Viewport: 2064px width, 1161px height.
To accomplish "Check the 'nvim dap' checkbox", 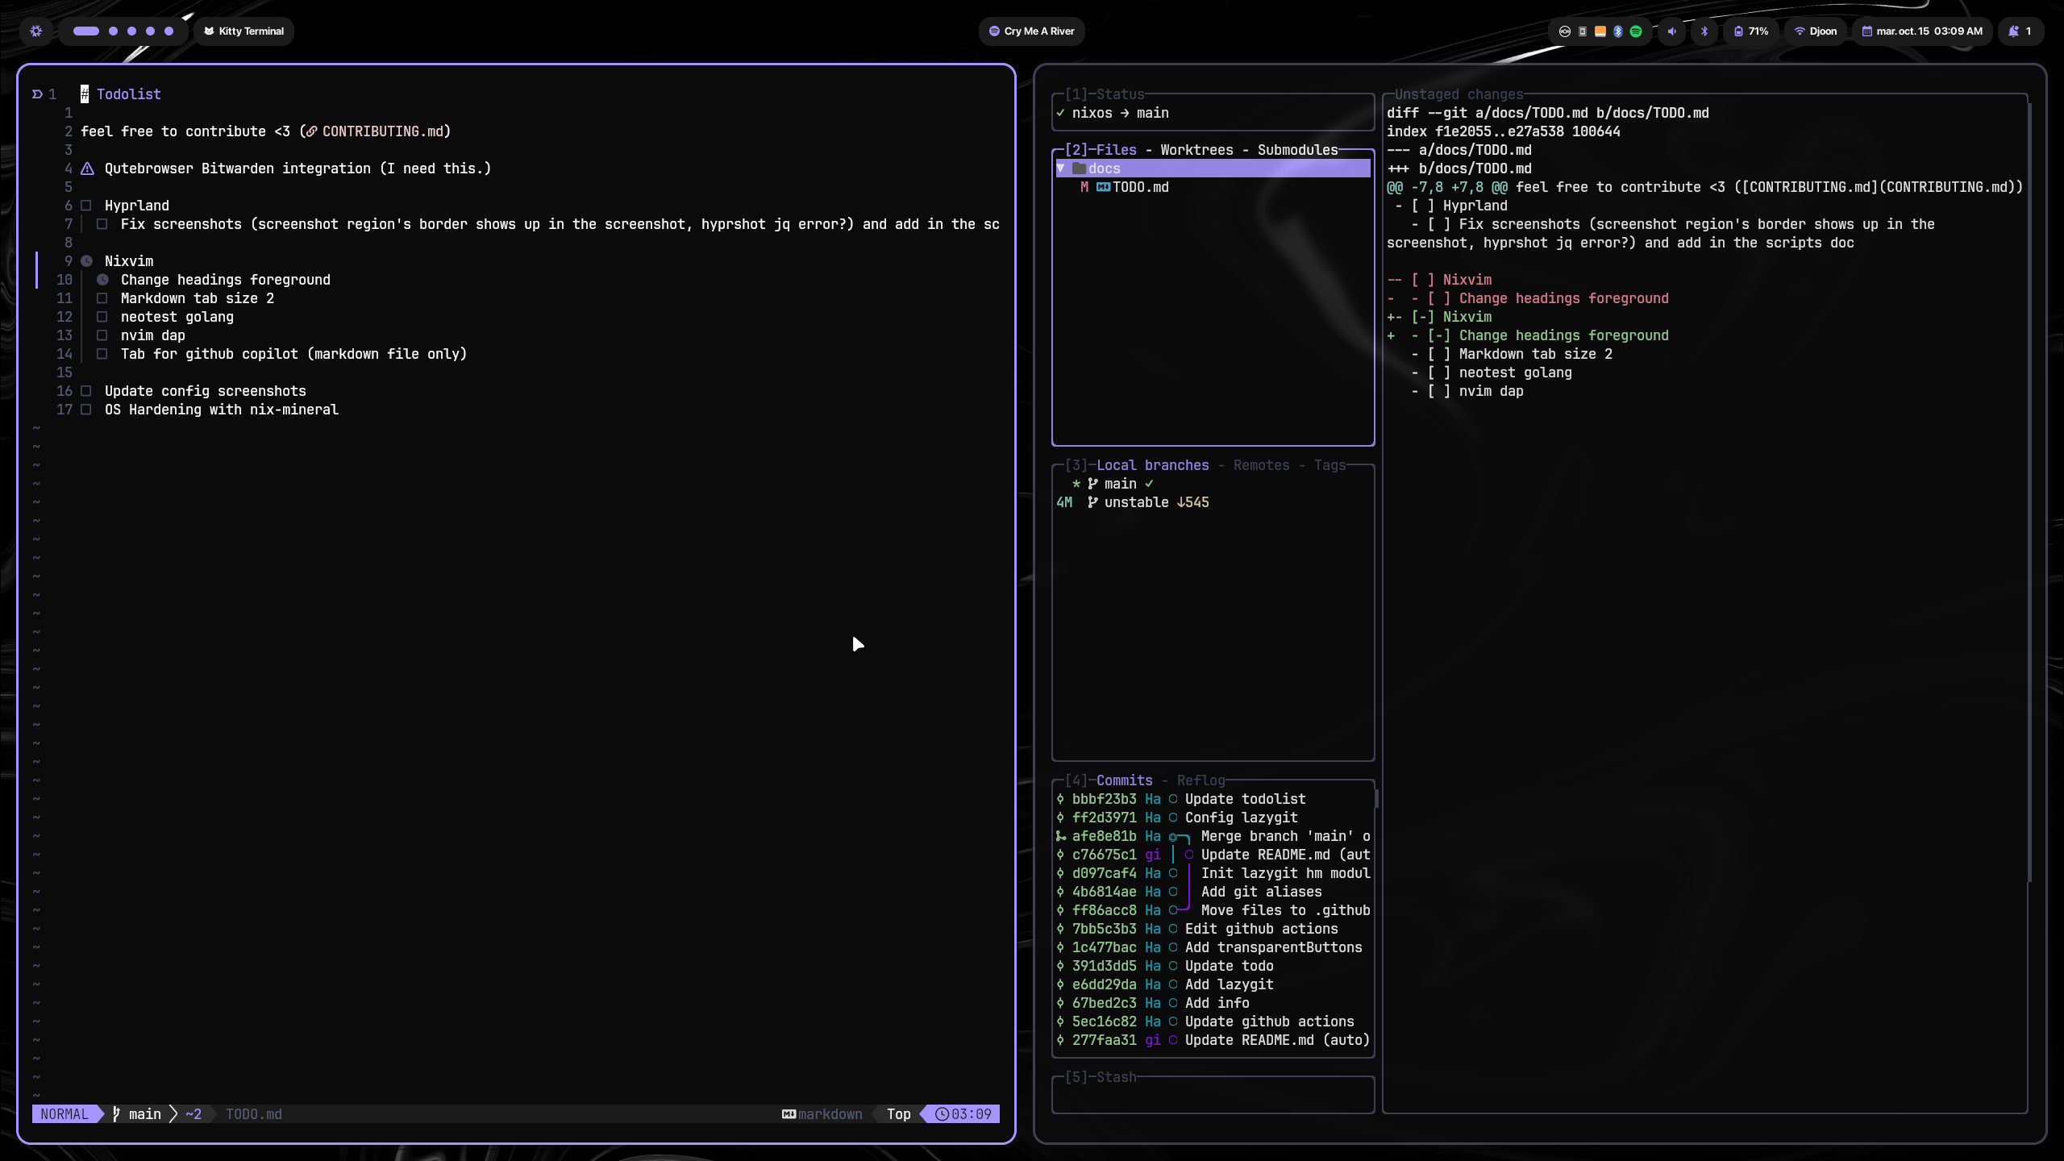I will point(102,335).
